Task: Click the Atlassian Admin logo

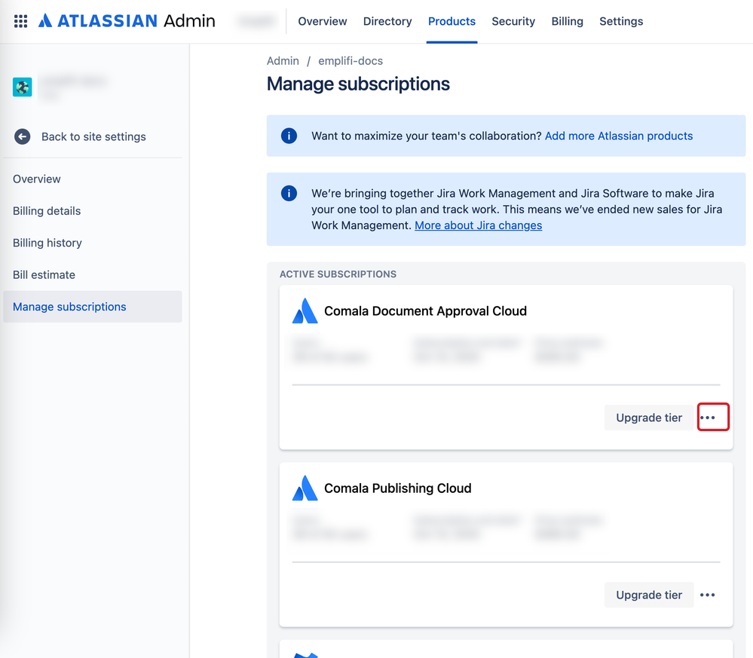Action: pos(127,21)
